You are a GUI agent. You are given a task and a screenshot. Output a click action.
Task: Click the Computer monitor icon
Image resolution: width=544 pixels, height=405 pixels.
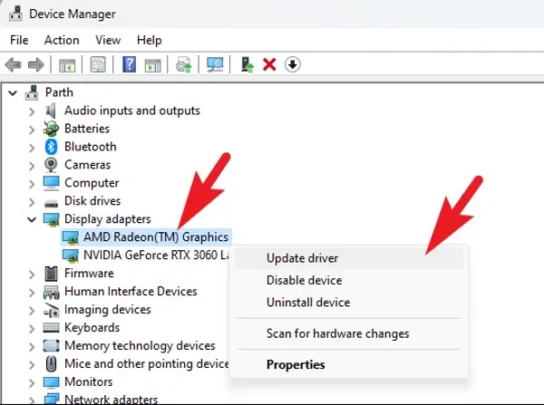(52, 183)
